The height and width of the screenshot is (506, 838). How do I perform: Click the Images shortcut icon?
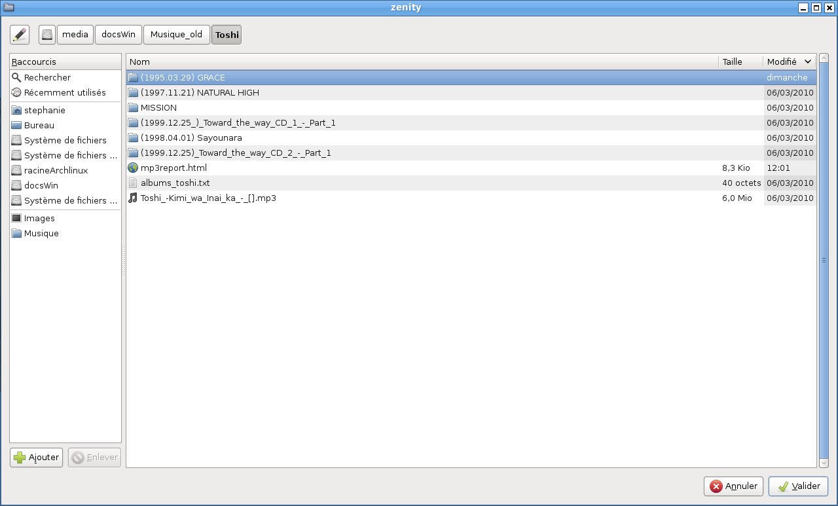(16, 218)
